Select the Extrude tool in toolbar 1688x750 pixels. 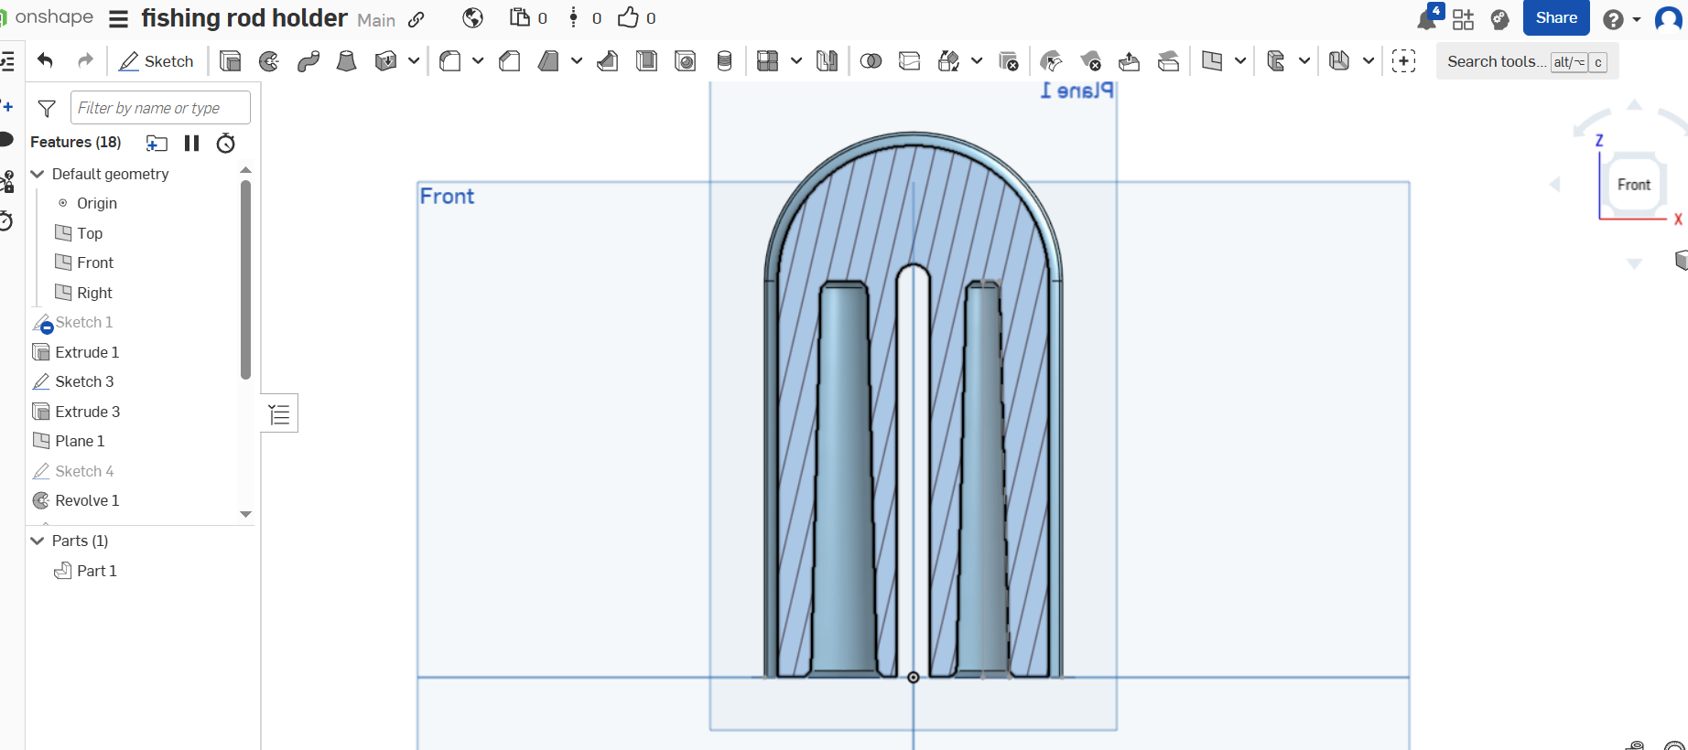(x=231, y=61)
